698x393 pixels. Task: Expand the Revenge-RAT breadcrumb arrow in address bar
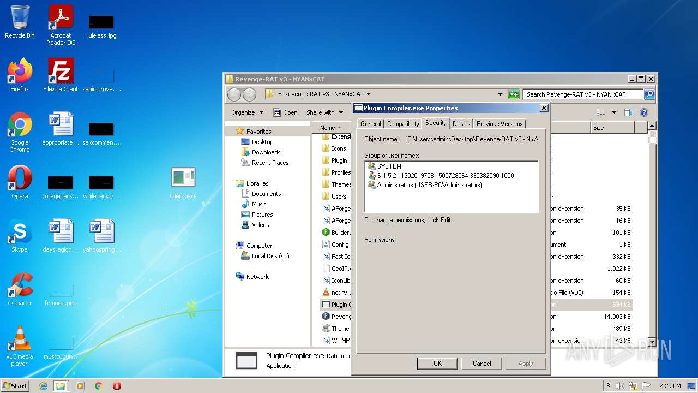[x=368, y=94]
